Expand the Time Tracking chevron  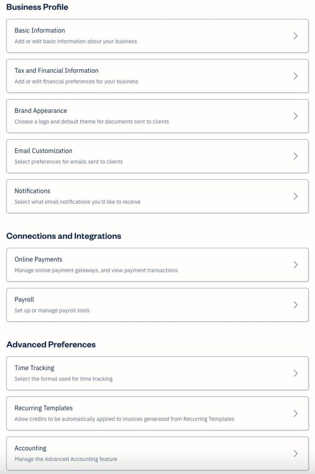pyautogui.click(x=296, y=373)
